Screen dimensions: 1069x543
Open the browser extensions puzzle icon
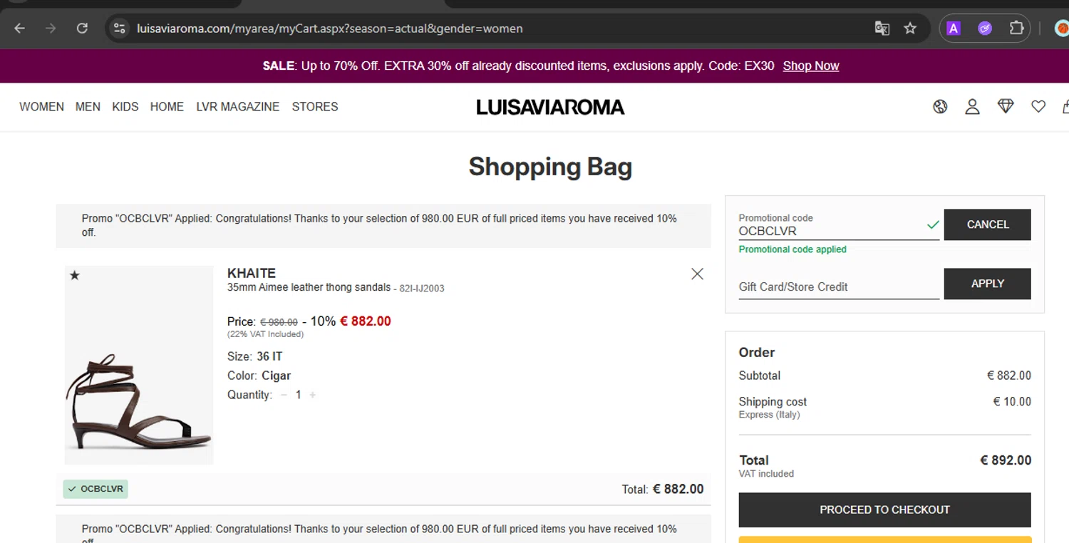(1016, 29)
